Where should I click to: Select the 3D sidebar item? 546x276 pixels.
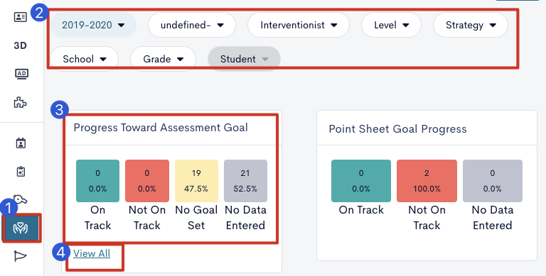pos(20,45)
